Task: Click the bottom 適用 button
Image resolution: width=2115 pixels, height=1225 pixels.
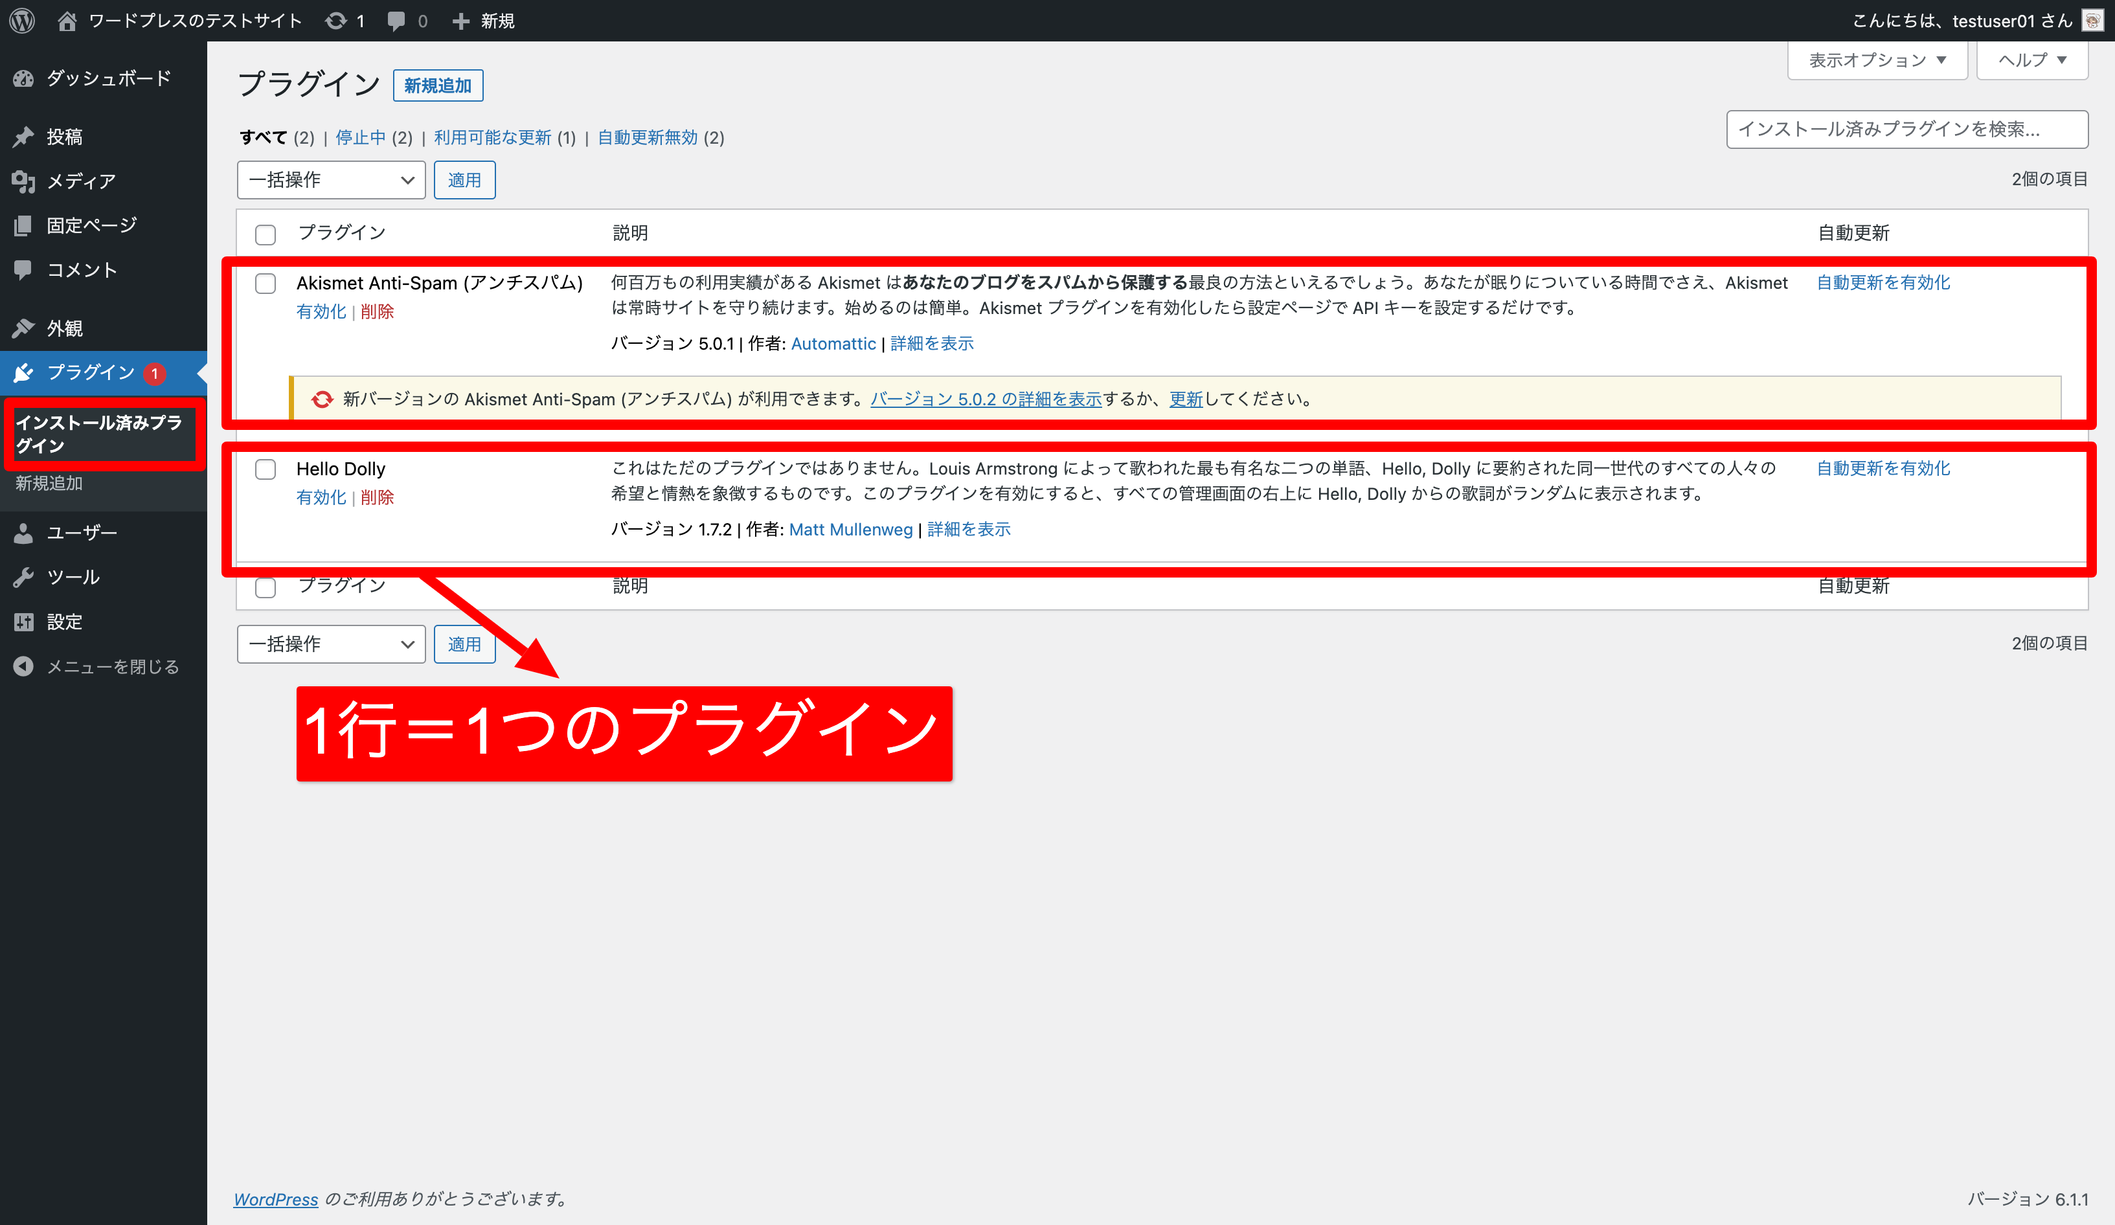Action: (464, 644)
